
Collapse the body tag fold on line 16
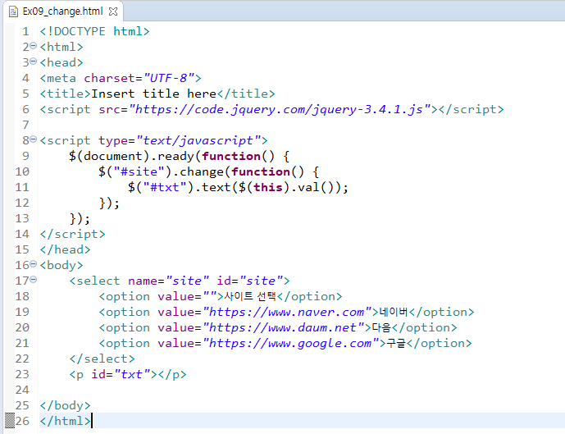point(33,264)
